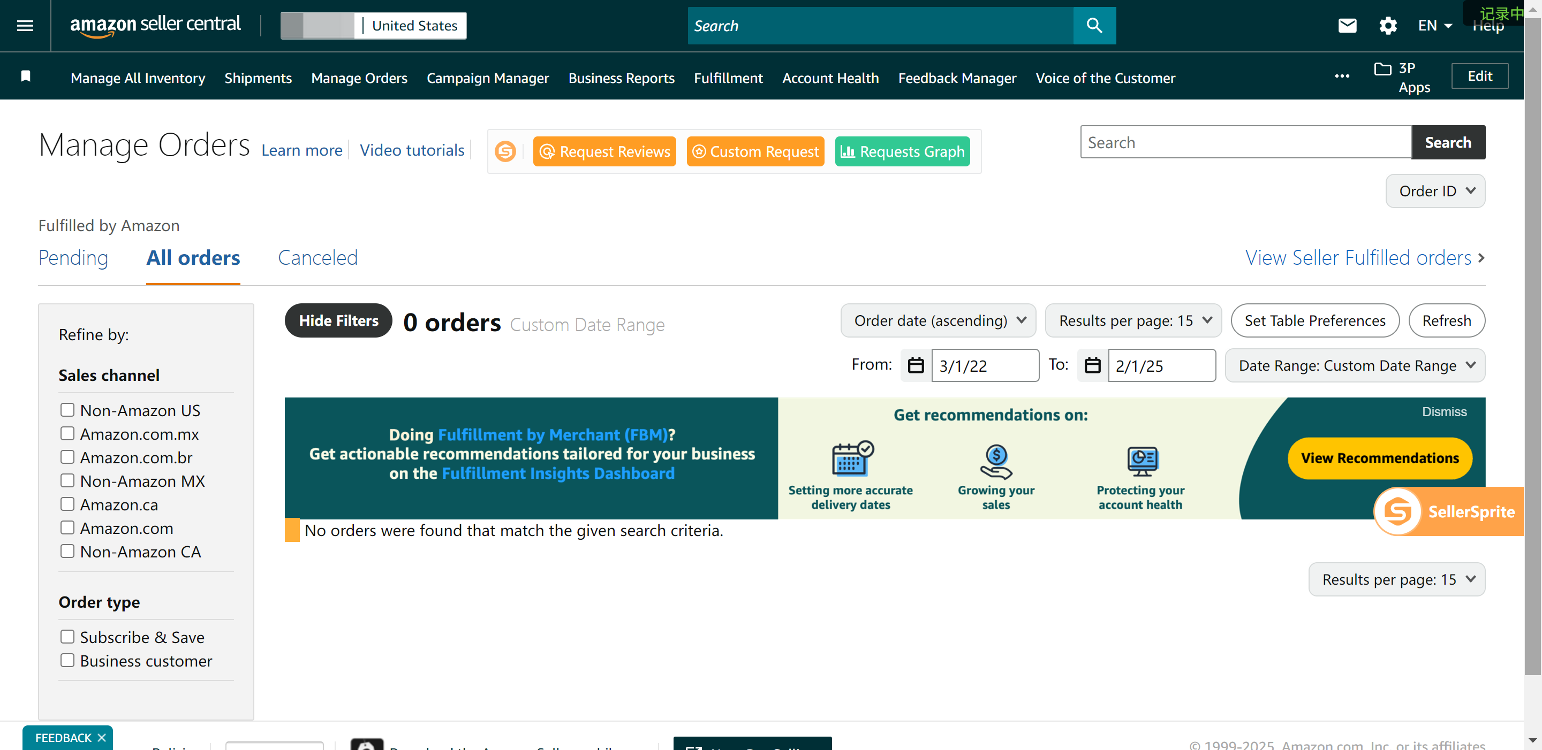Viewport: 1542px width, 750px height.
Task: Click the Refresh button
Action: (x=1446, y=320)
